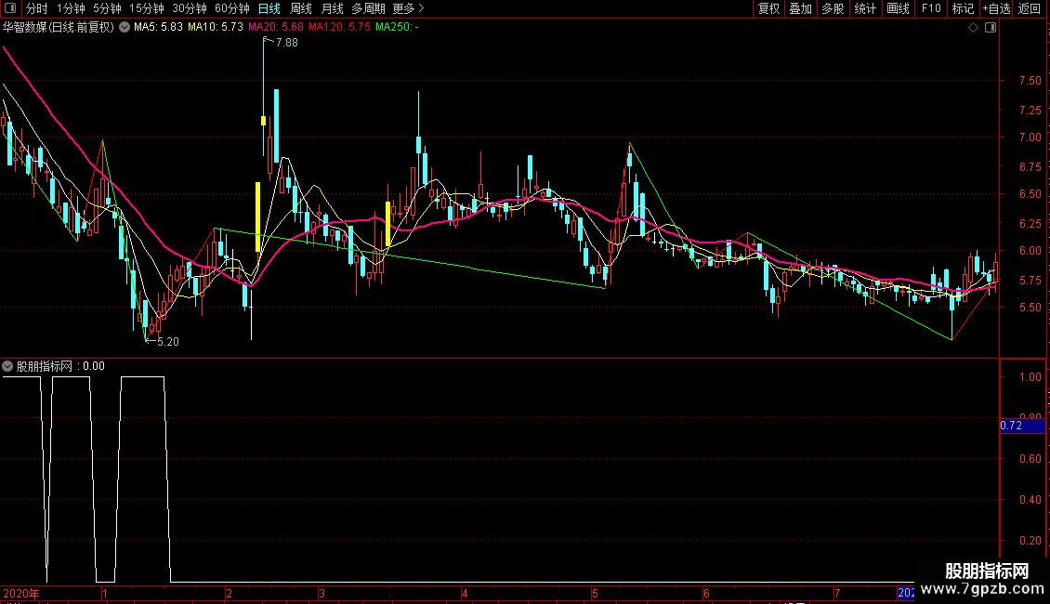Select the 30分钟 period tab

pos(190,8)
